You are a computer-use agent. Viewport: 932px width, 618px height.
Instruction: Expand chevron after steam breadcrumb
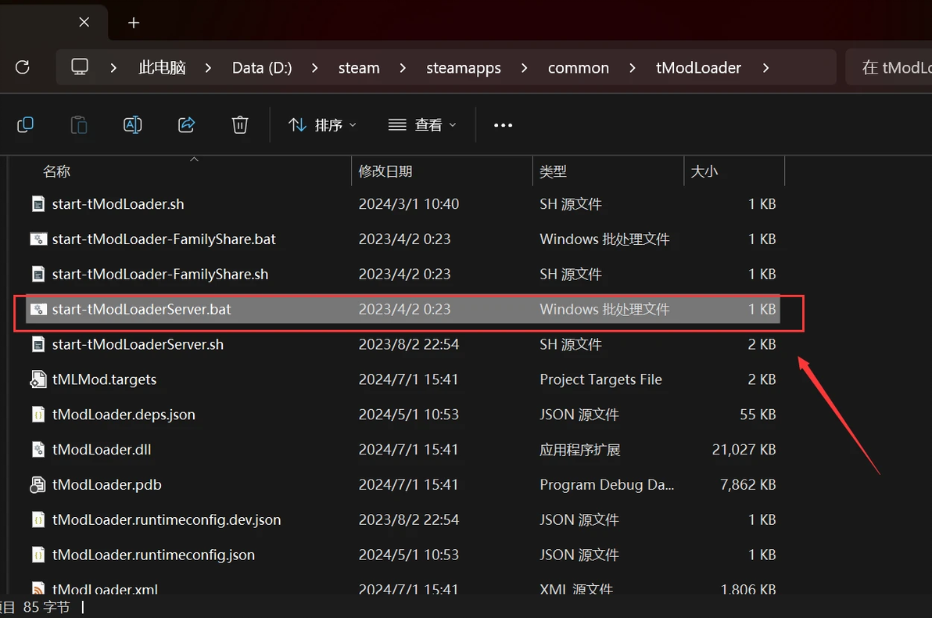[403, 68]
